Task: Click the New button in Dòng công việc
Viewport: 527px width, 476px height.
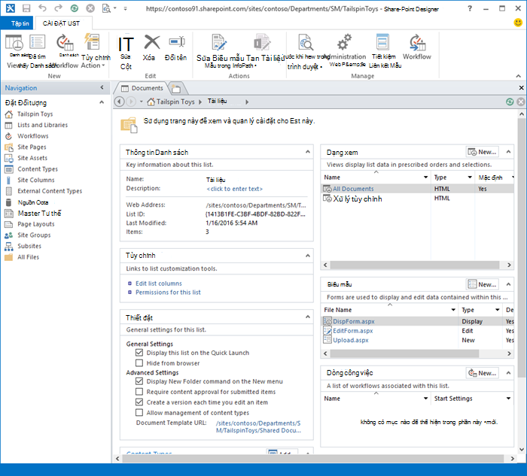Action: click(482, 373)
